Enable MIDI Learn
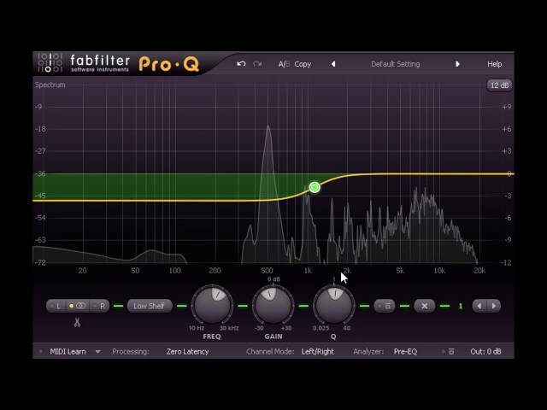The height and width of the screenshot is (410, 547). 68,352
